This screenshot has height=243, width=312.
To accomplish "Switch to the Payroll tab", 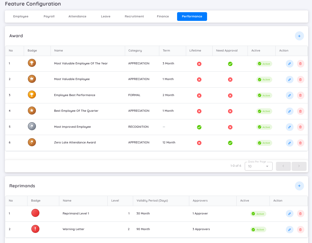I will click(x=49, y=16).
